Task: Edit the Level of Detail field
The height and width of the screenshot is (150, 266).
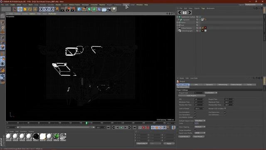Action: [199, 108]
